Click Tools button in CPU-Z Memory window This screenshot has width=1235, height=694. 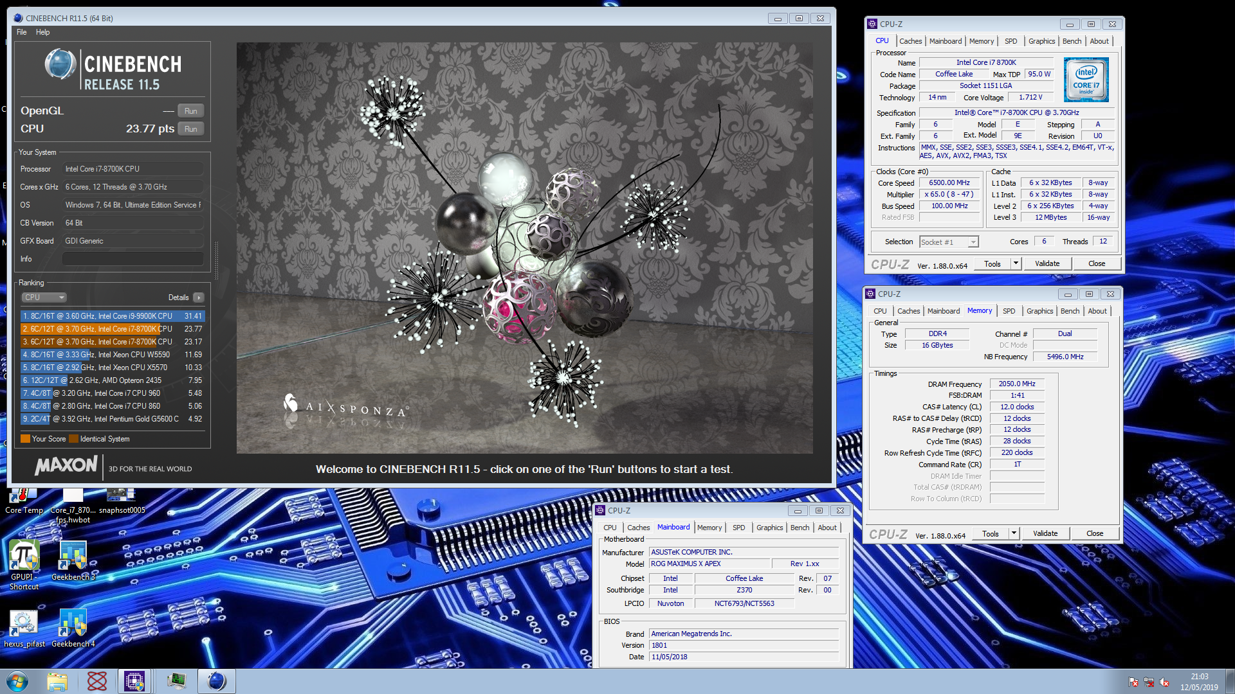[991, 533]
